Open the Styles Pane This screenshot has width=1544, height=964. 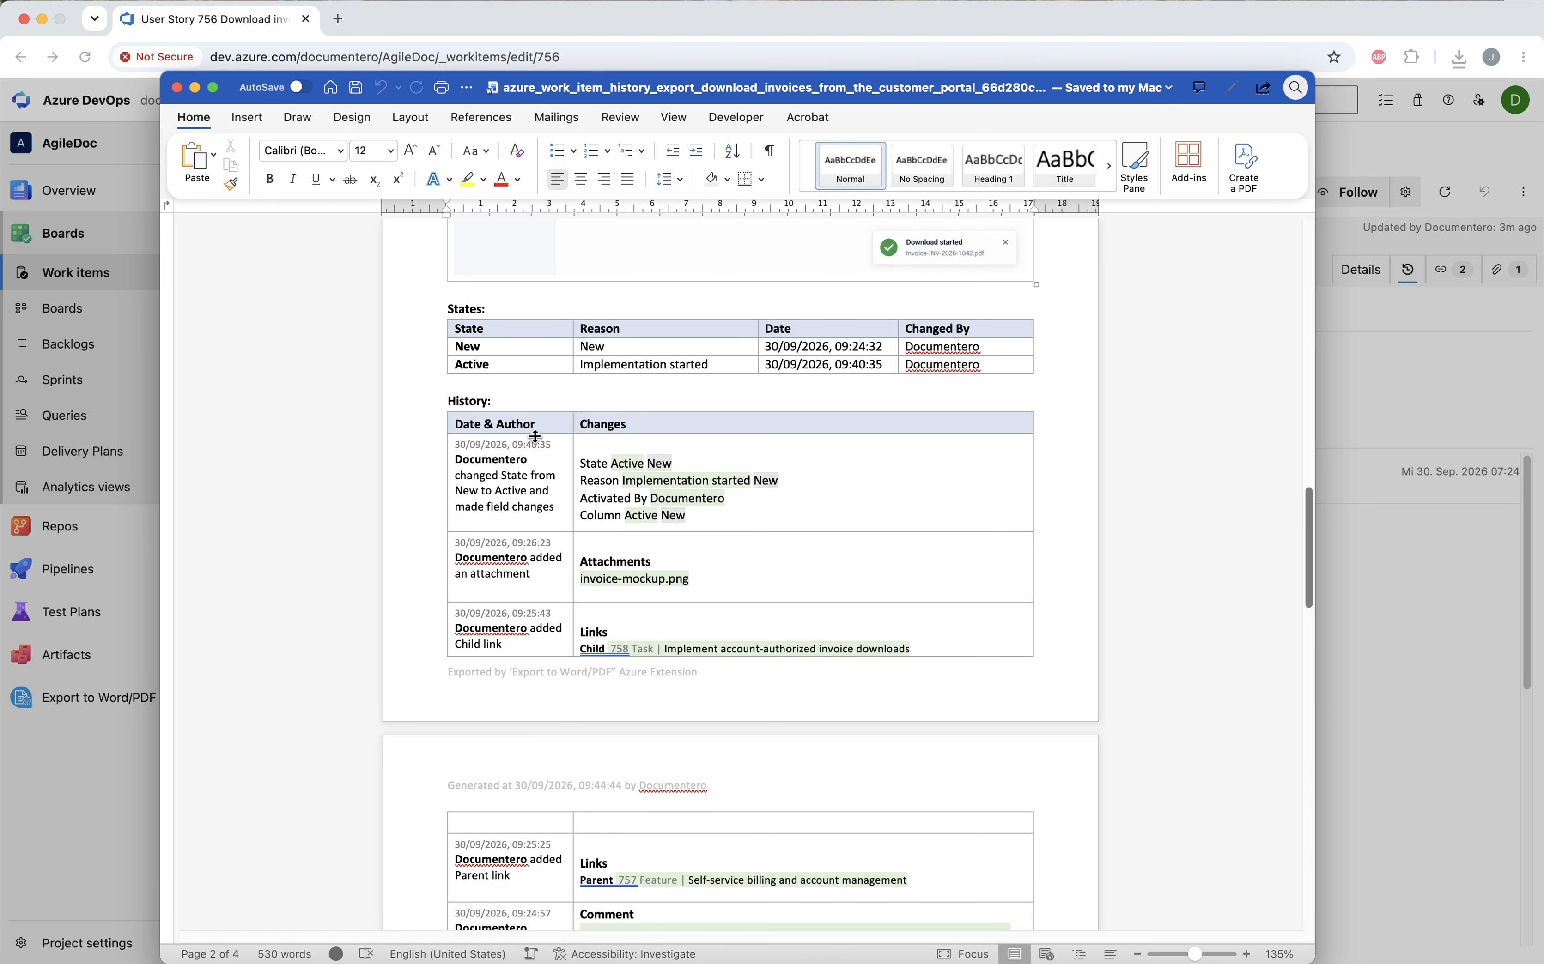point(1134,166)
